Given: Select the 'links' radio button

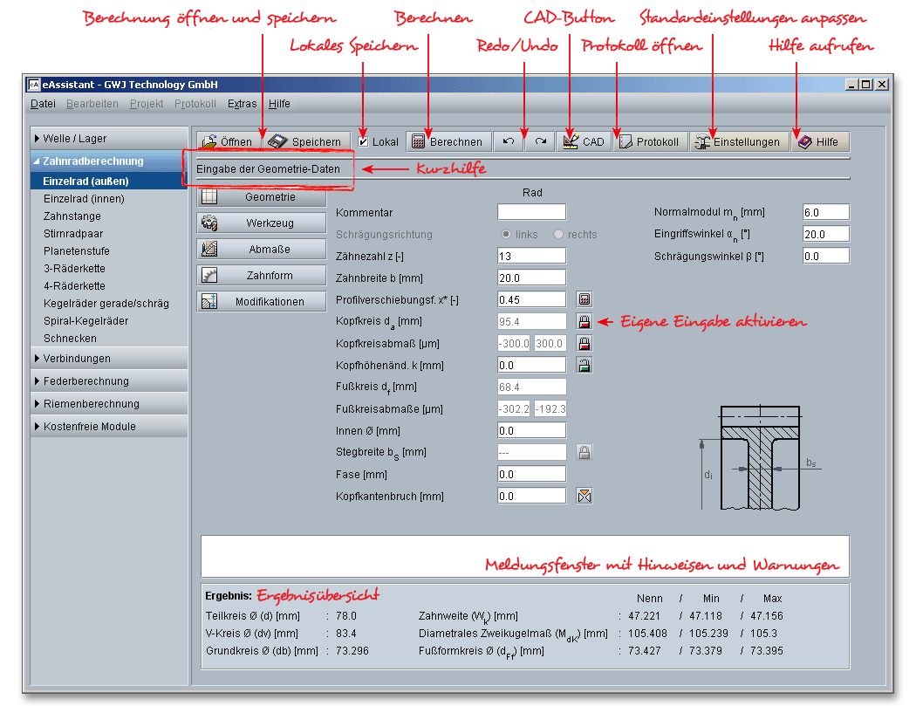Looking at the screenshot, I should pyautogui.click(x=506, y=235).
